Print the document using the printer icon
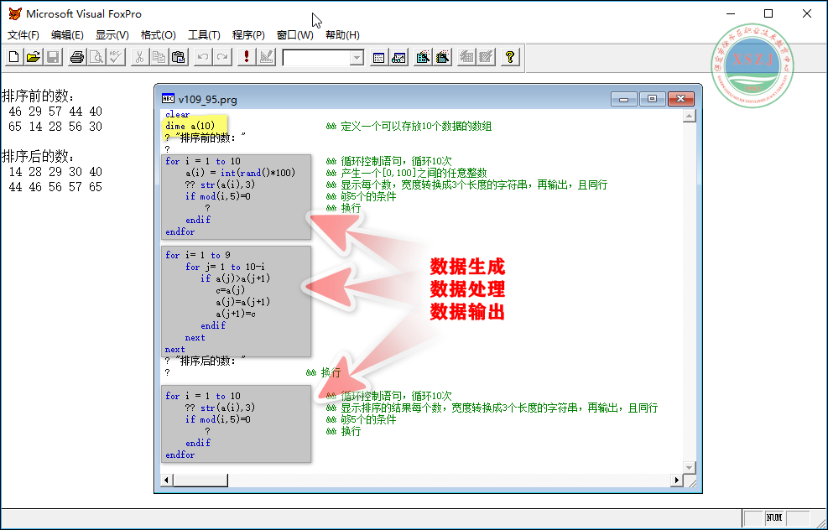Screen dimensions: 828x530 (x=77, y=56)
